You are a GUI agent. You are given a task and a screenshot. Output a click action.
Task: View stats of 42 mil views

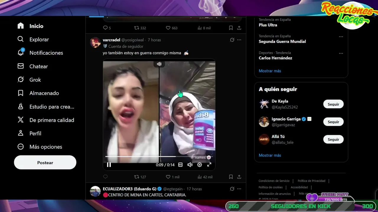pyautogui.click(x=205, y=177)
